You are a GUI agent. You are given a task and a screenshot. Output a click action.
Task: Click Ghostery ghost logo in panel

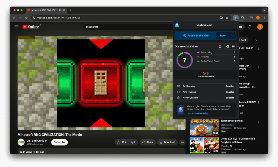[x=177, y=25]
